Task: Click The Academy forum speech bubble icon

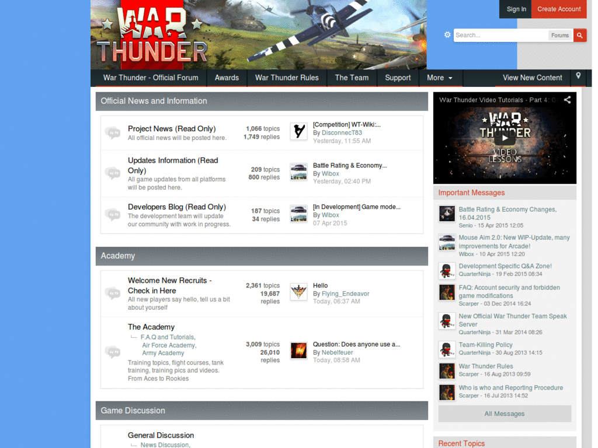Action: click(x=113, y=352)
